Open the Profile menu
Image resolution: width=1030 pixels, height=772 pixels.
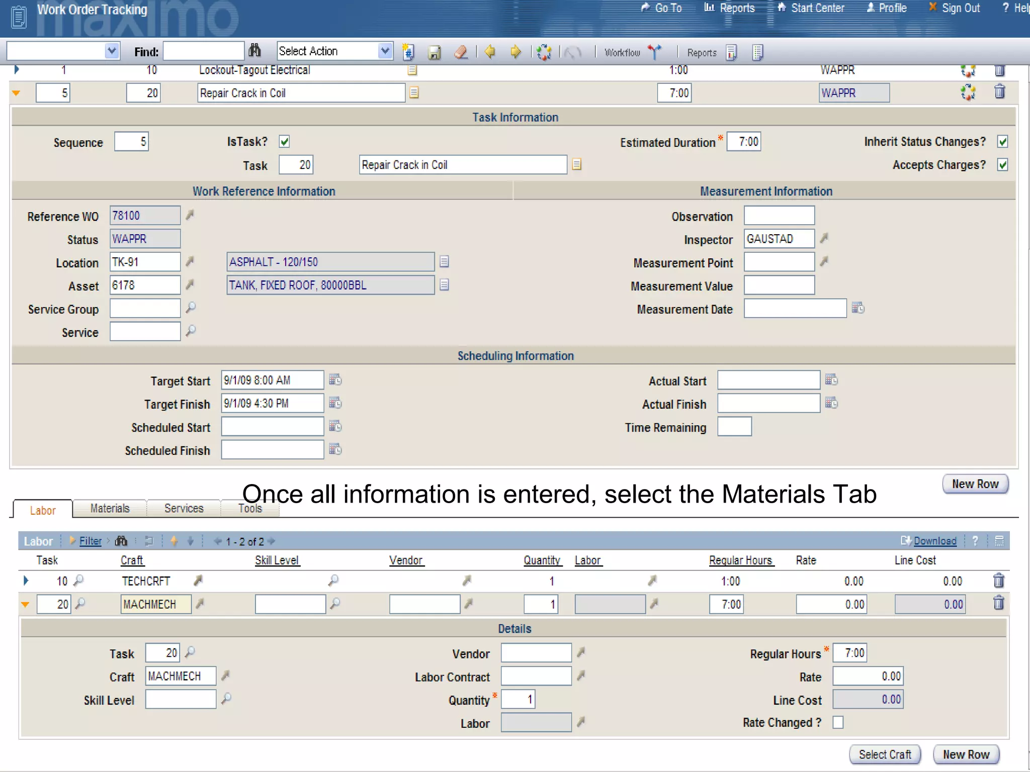point(887,8)
